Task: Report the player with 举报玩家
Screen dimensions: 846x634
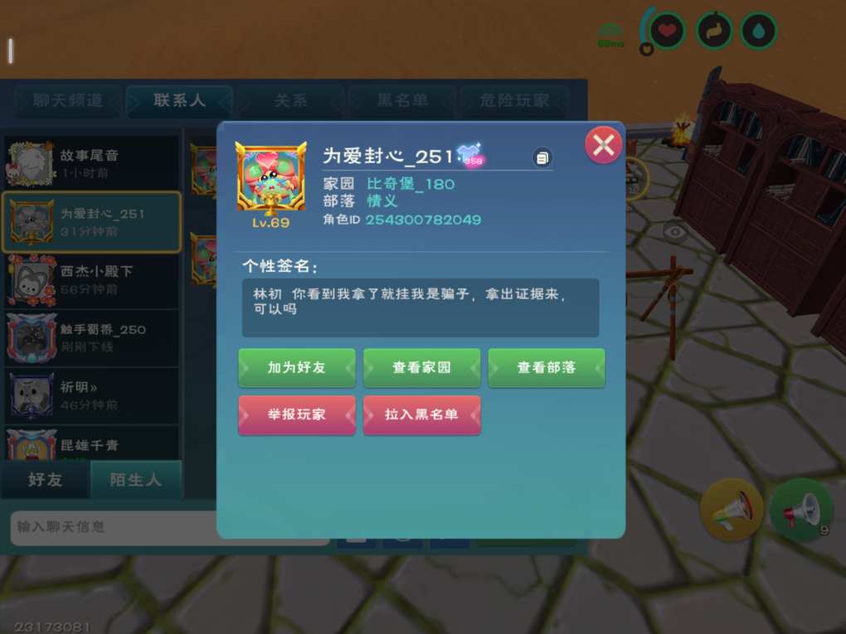Action: pyautogui.click(x=297, y=414)
